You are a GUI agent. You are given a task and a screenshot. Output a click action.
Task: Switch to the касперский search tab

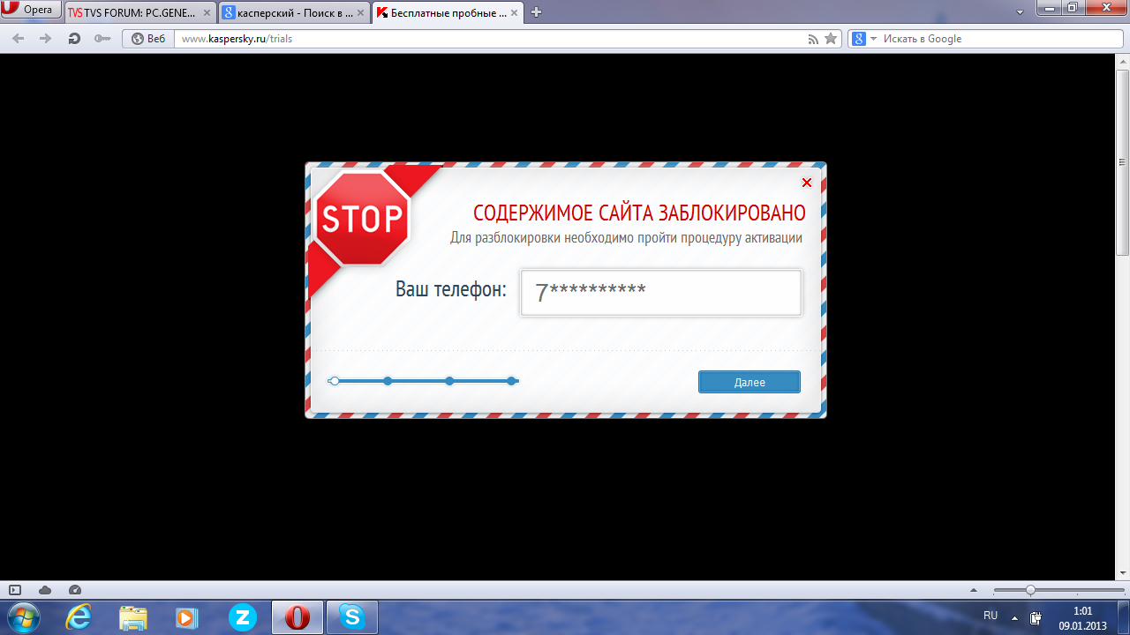293,12
